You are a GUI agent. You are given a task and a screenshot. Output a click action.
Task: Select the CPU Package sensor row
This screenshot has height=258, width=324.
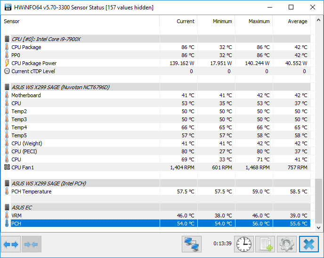tap(156, 47)
